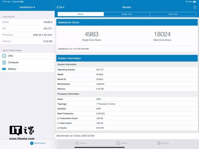199x149 pixels.
Task: Click the Geekbench 4.3.1 for iOS AArch64 text
Action: (x=73, y=49)
